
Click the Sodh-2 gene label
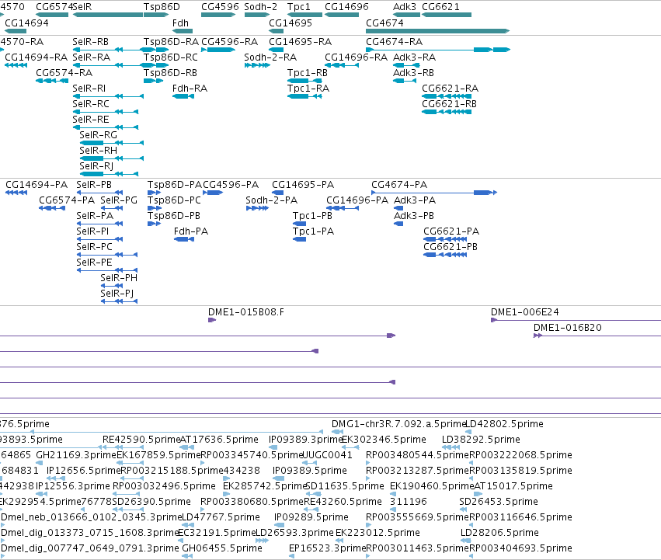point(260,7)
